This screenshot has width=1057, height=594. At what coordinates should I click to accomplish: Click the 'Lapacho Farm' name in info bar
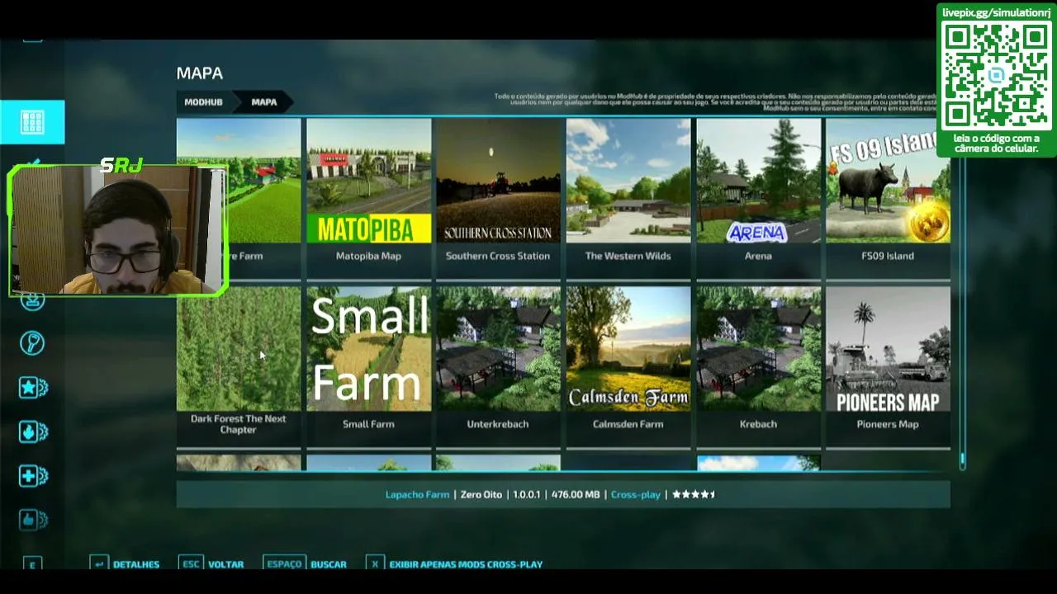417,495
